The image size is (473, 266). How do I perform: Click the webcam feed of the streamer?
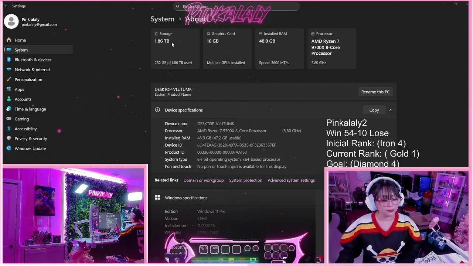pyautogui.click(x=398, y=217)
